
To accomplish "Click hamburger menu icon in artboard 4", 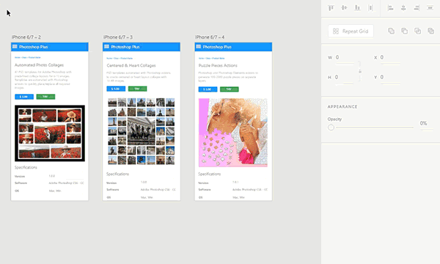I will tap(199, 47).
